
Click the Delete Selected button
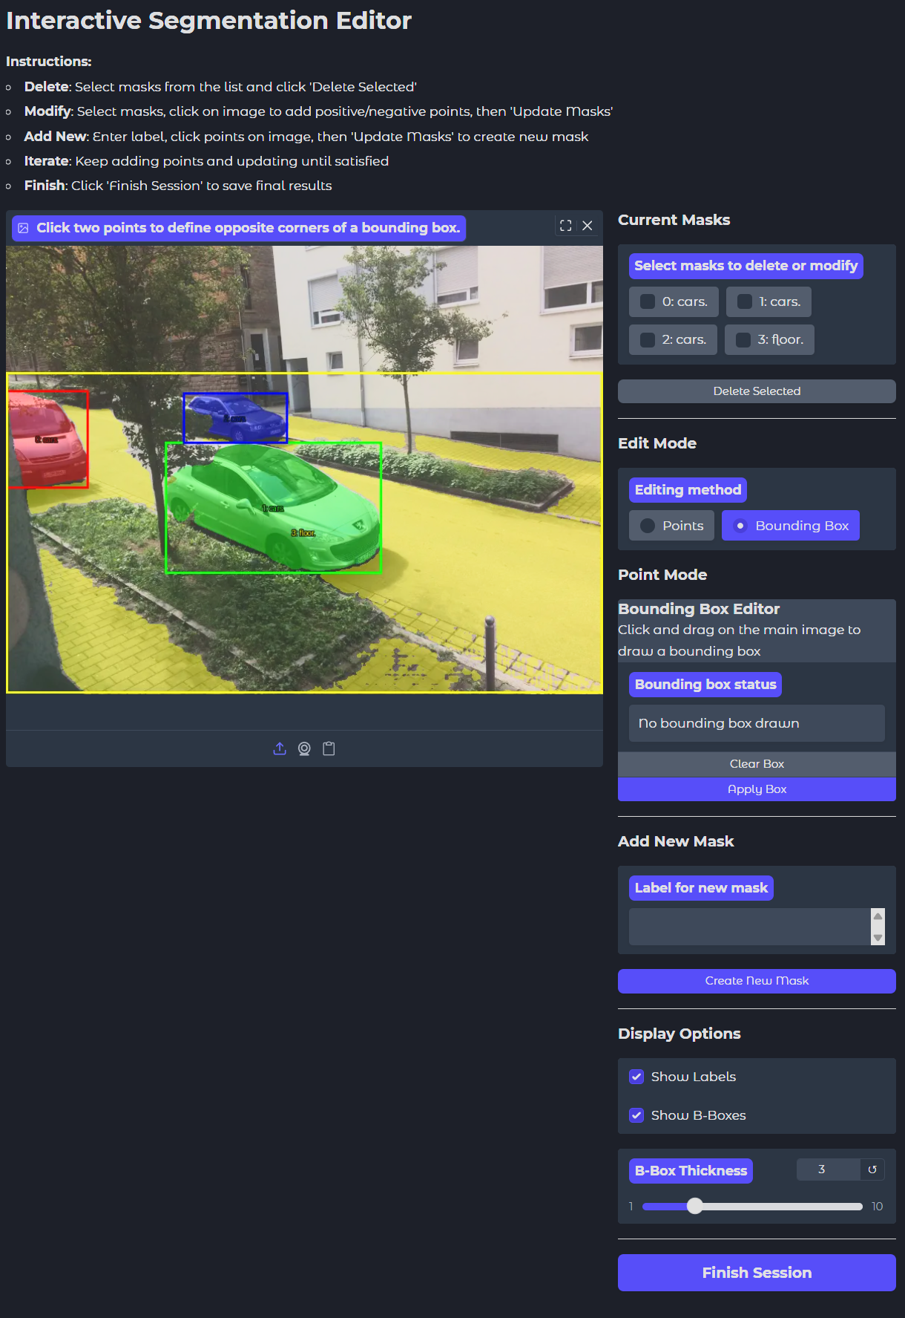757,391
